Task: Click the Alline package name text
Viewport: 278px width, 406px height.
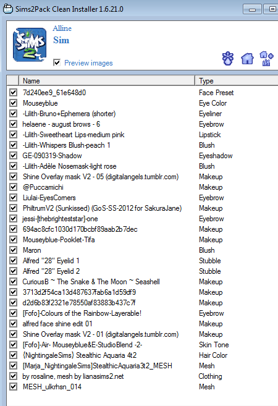Action: (62, 28)
